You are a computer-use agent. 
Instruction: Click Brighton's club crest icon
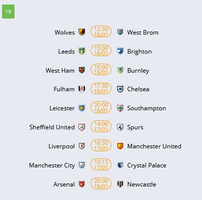tap(120, 51)
